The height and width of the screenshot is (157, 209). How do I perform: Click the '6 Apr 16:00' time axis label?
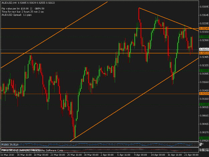(124, 155)
